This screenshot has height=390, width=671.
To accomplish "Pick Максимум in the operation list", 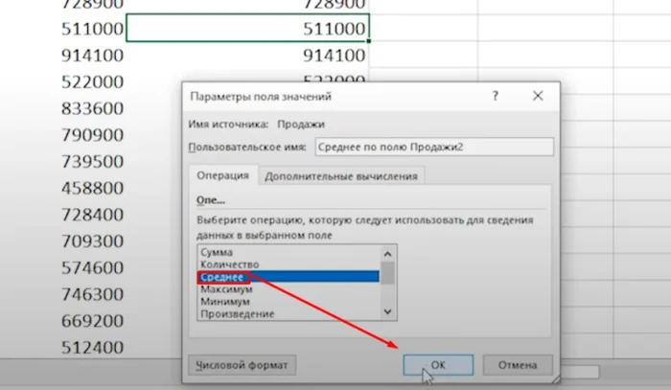I will tap(226, 288).
